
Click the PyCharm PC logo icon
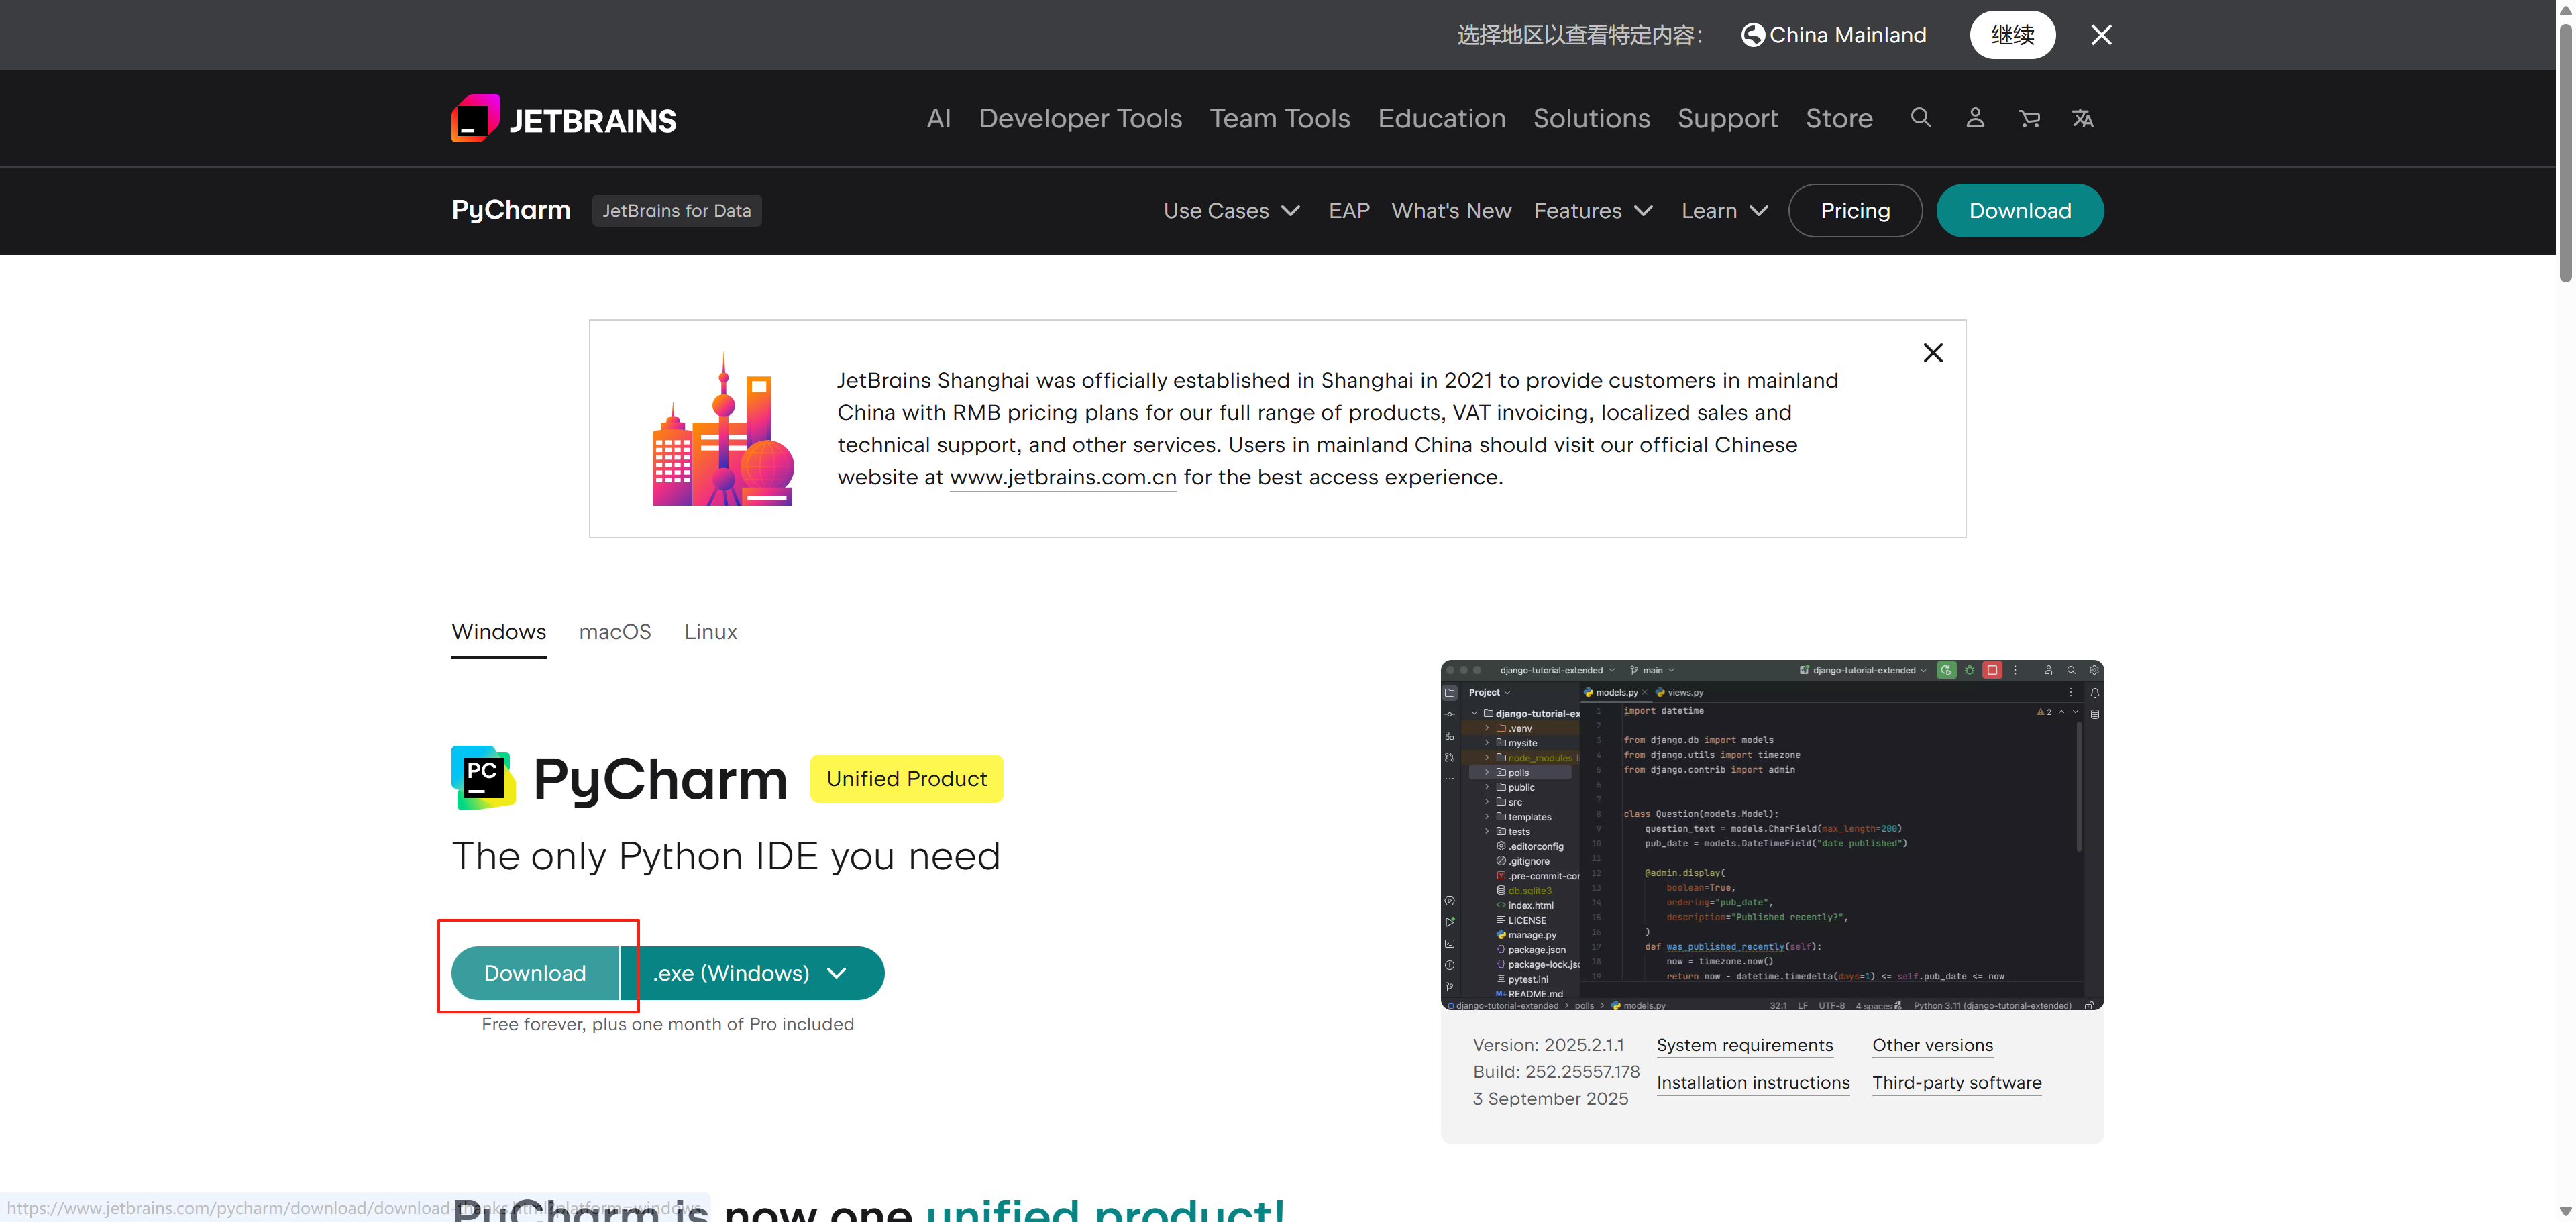pos(483,777)
